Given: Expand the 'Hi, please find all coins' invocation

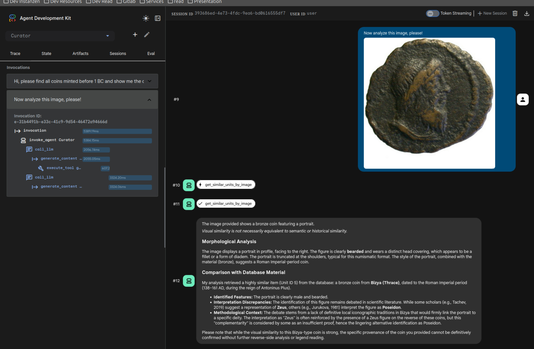Looking at the screenshot, I should 149,81.
